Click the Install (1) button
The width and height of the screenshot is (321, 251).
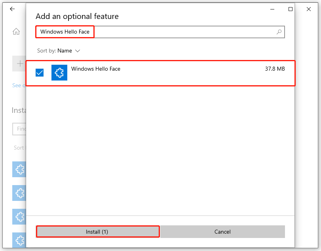click(x=98, y=232)
